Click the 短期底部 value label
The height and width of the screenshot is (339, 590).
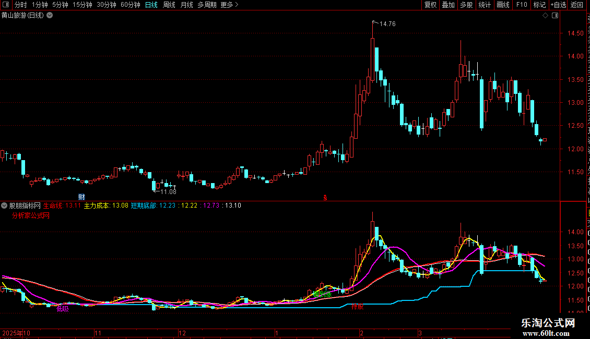pyautogui.click(x=153, y=205)
